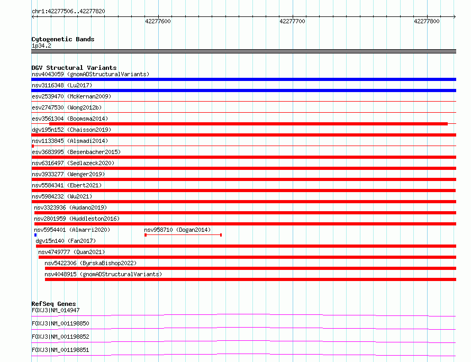The width and height of the screenshot is (471, 362).
Task: Open the RefSeq Genes track title
Action: (x=53, y=304)
